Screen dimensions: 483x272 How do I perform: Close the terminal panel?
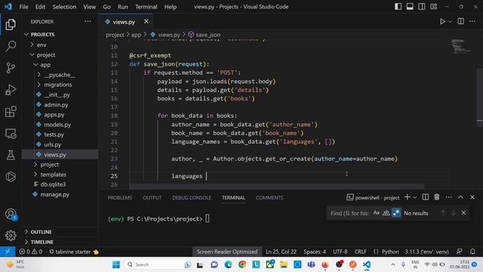[472, 197]
